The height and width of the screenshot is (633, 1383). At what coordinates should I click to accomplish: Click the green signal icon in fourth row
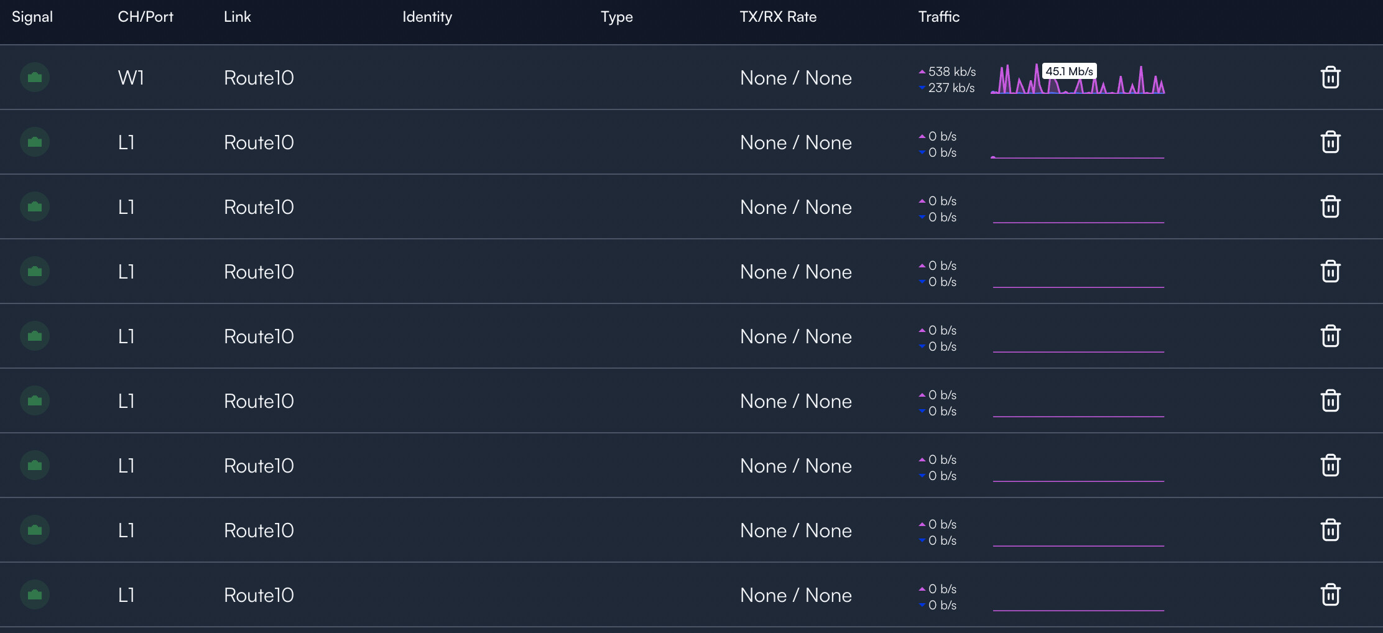(x=35, y=271)
